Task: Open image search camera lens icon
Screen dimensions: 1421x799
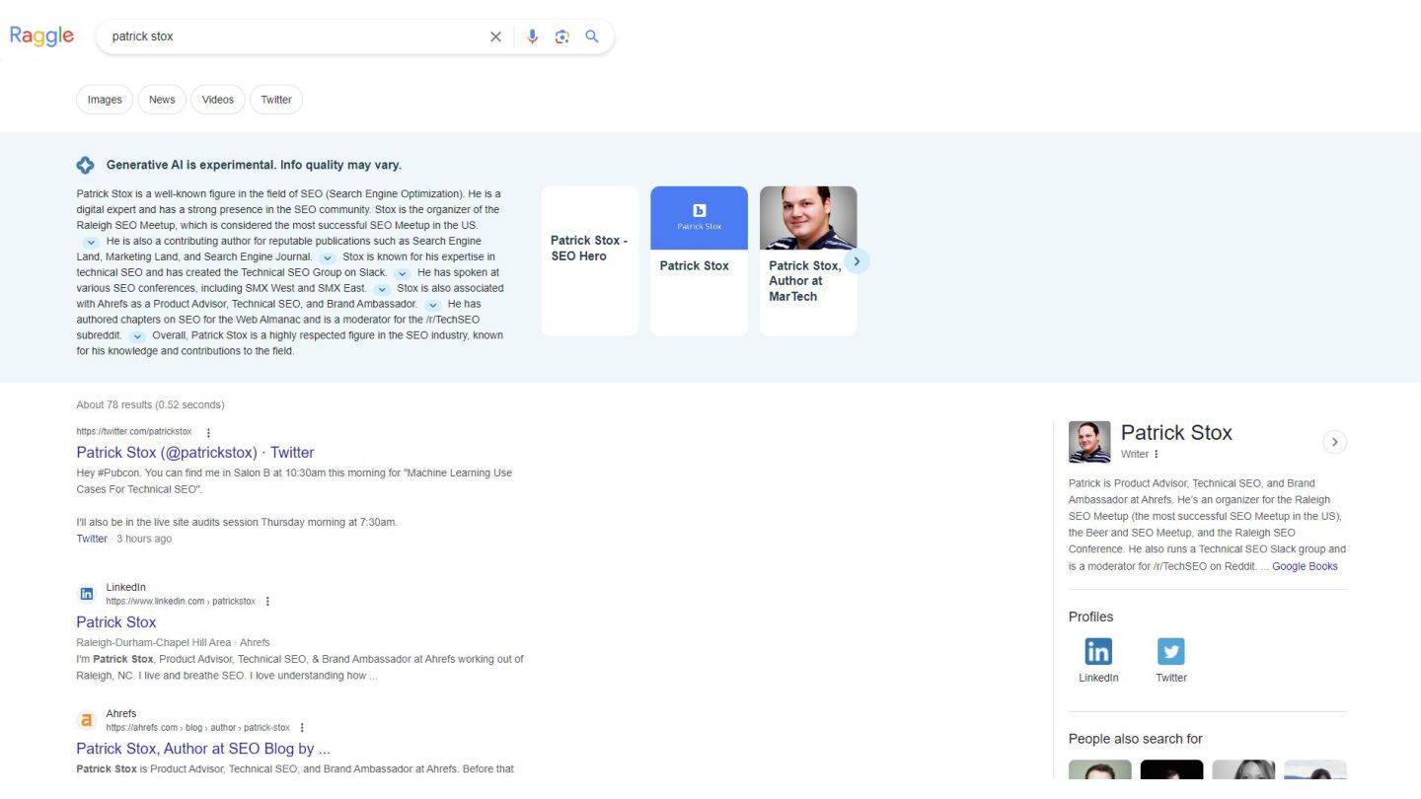Action: tap(561, 36)
